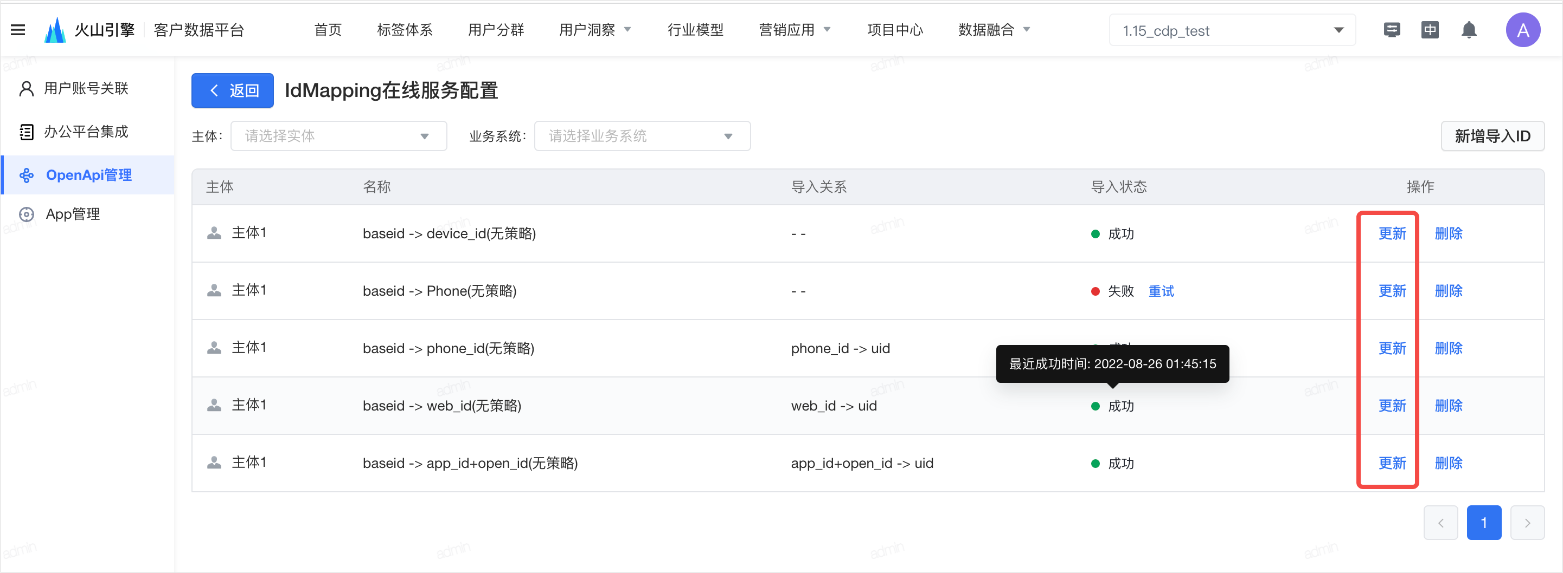The width and height of the screenshot is (1563, 573).
Task: Click office platform integration list icon
Action: (26, 132)
